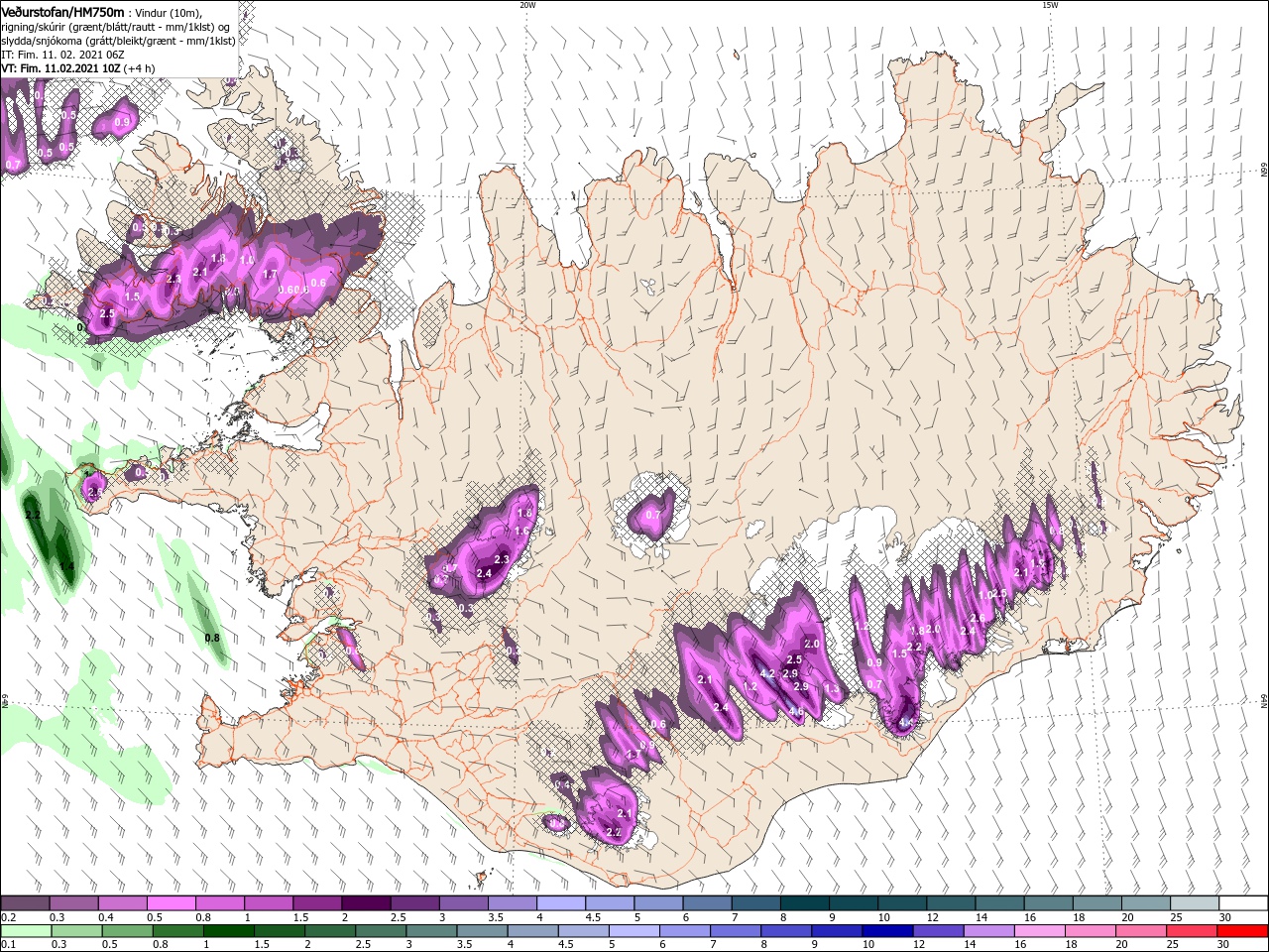Click the Veðurstofan/HM750m title text
Image resolution: width=1269 pixels, height=952 pixels.
(x=62, y=11)
